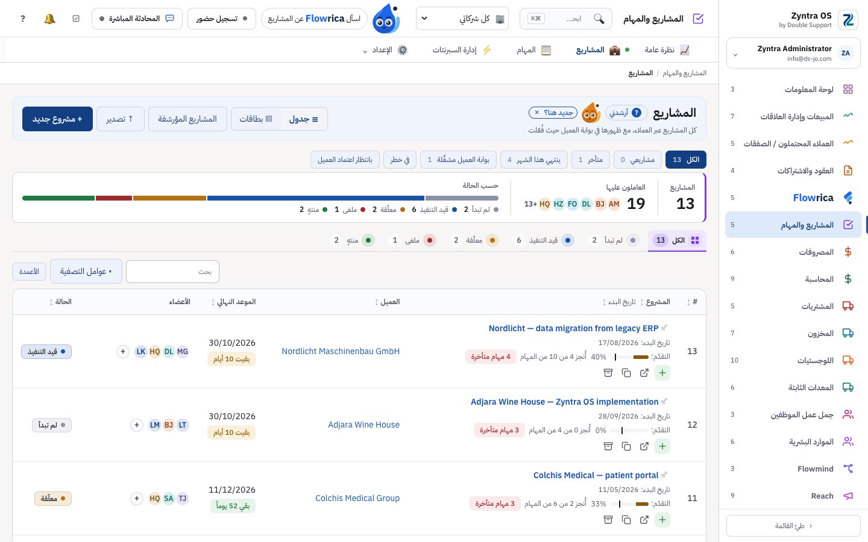868x542 pixels.
Task: Pin the Nordlicht data migration project
Action: pos(664,328)
